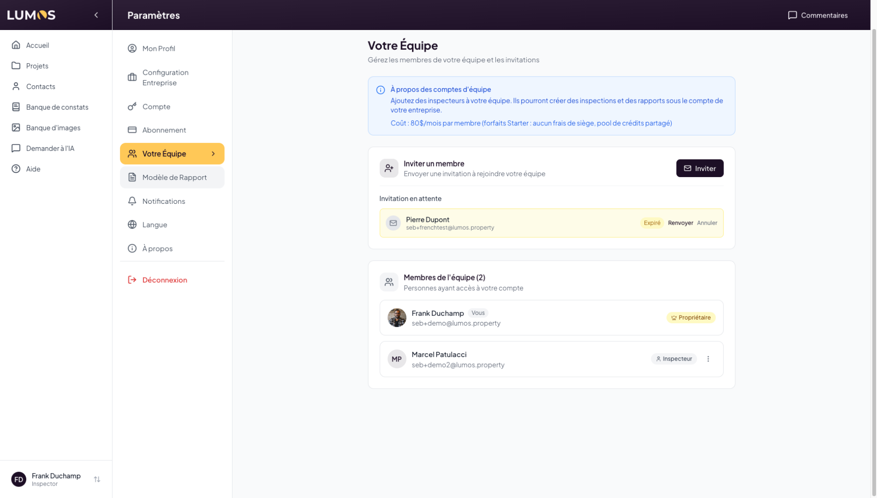This screenshot has width=877, height=498.
Task: Open the Banque d'images section
Action: [53, 128]
